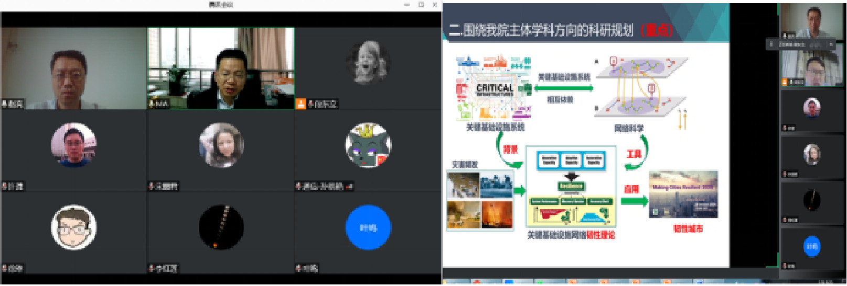This screenshot has height=286, width=847.
Task: Click the muted mic icon under the cartoon glasses avatar
Action: [5, 269]
